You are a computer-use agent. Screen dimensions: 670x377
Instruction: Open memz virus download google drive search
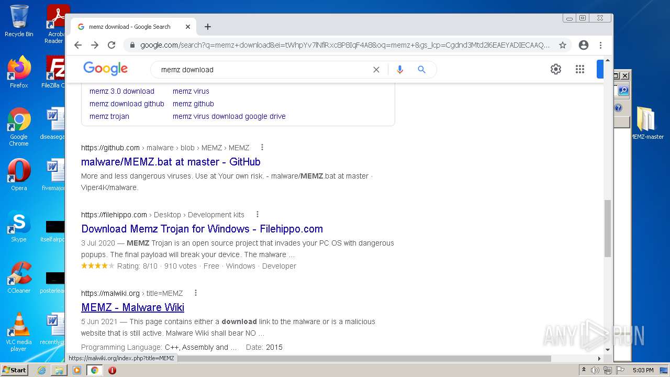coord(229,116)
